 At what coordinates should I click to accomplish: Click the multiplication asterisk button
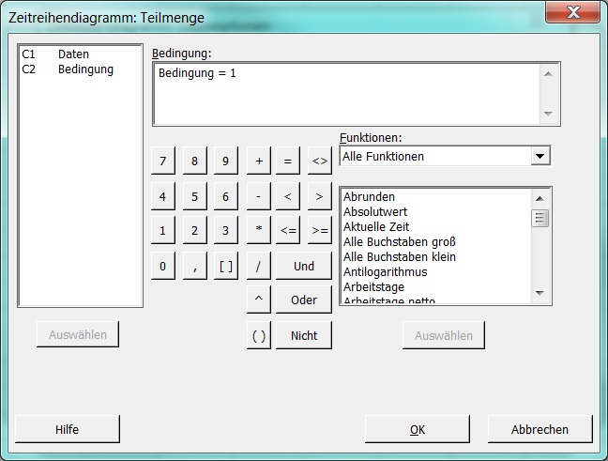pos(259,230)
